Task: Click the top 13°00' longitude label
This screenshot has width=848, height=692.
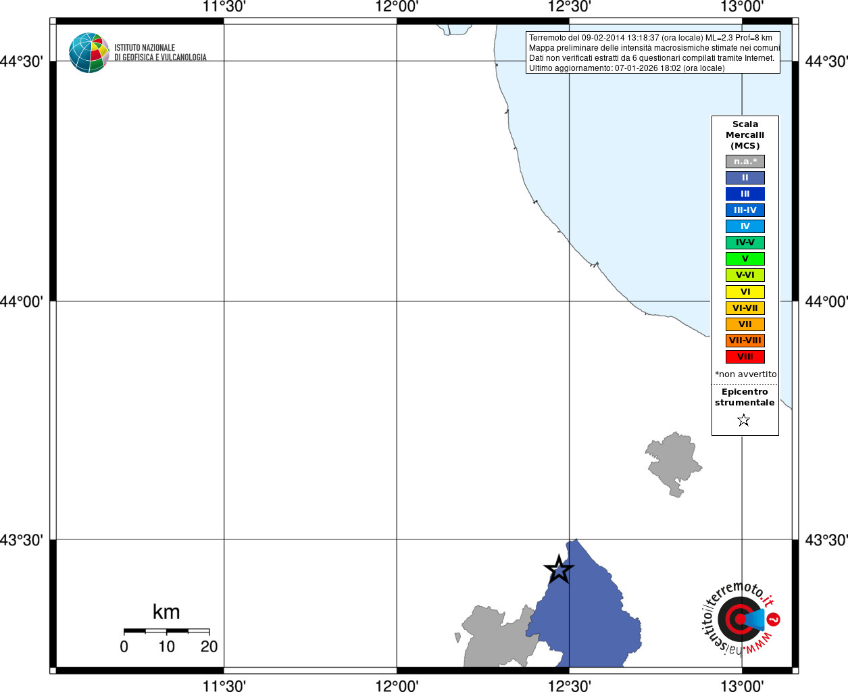Action: (742, 7)
